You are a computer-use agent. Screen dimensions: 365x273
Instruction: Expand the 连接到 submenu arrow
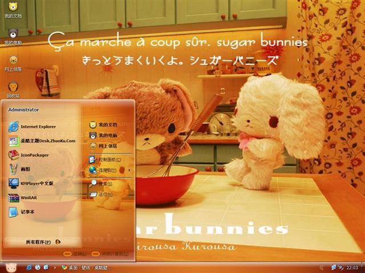pos(129,171)
